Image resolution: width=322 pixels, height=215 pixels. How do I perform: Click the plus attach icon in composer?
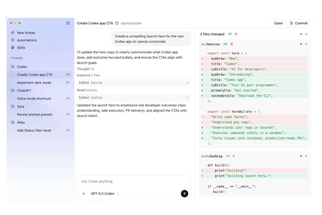(x=83, y=193)
